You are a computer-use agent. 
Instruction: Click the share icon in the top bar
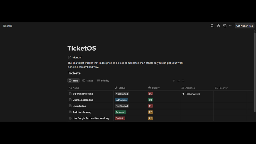[219, 26]
